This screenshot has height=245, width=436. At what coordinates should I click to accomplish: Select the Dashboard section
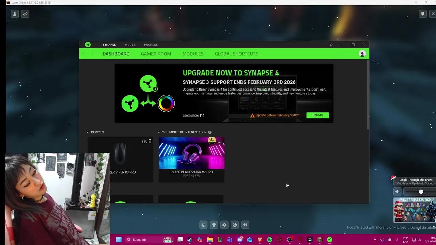tap(116, 54)
